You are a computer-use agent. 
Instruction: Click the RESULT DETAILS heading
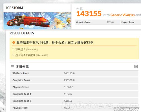(22, 33)
